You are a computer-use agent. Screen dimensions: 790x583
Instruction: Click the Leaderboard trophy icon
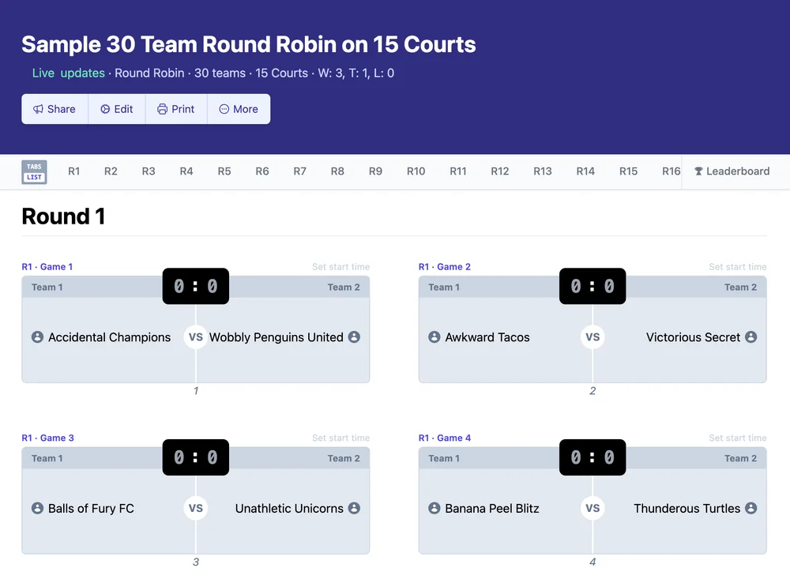pyautogui.click(x=698, y=171)
